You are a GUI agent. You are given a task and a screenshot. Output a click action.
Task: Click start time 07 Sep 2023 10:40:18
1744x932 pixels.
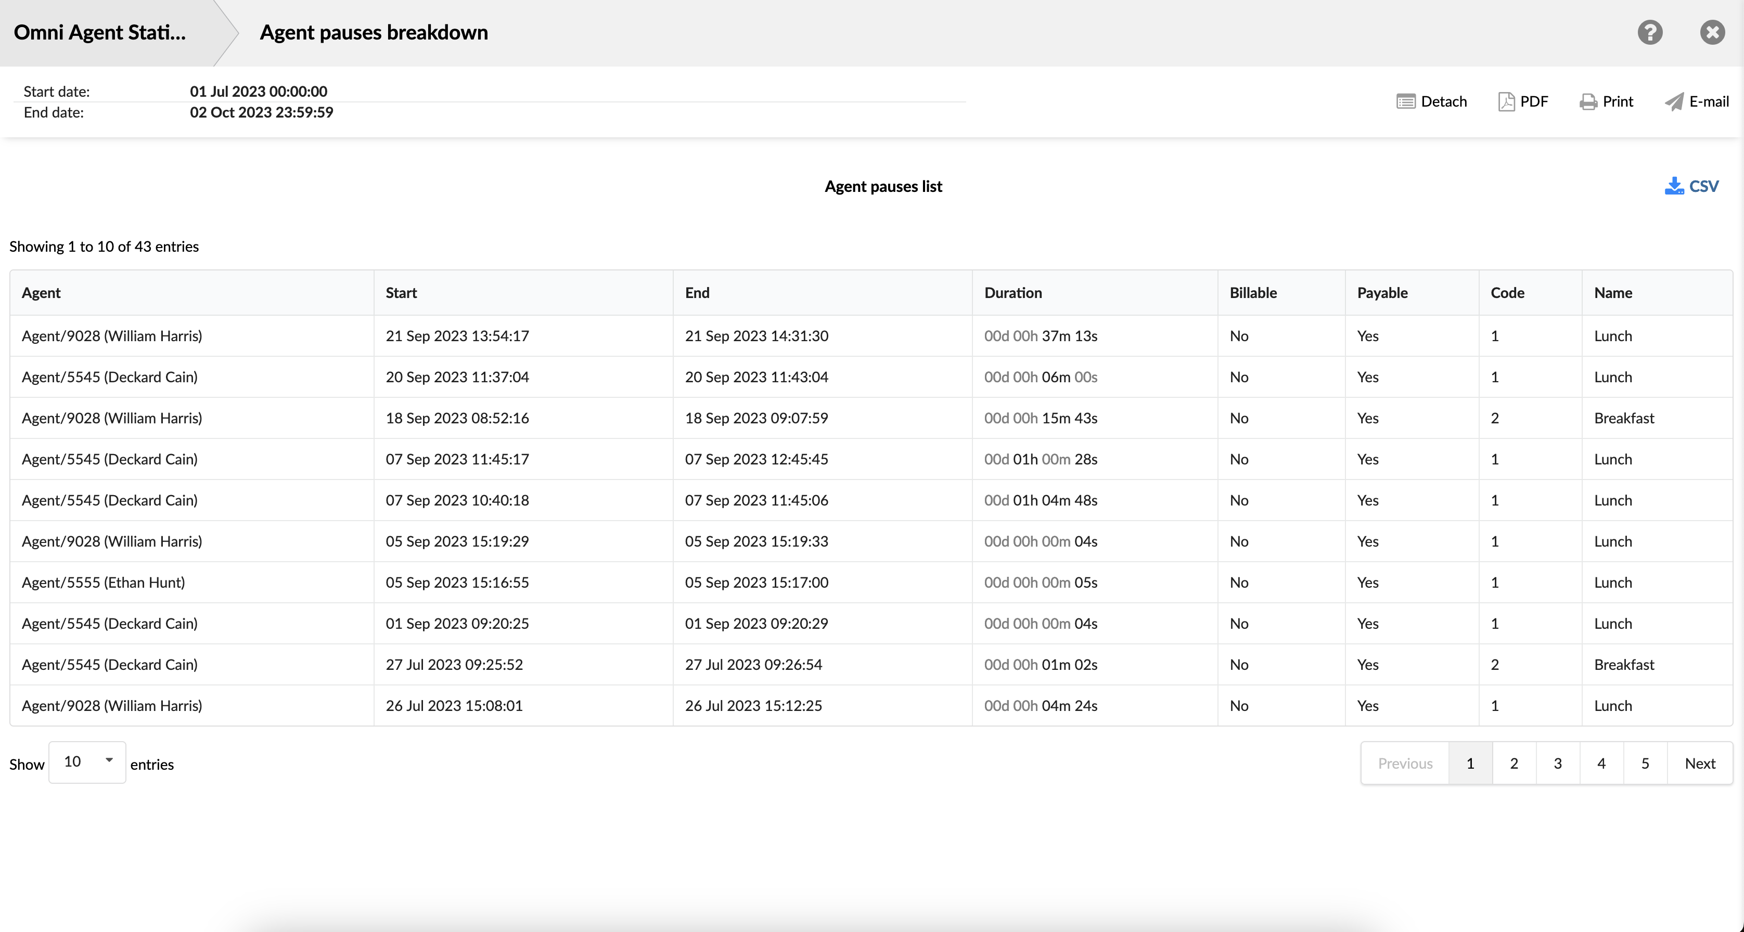[457, 500]
